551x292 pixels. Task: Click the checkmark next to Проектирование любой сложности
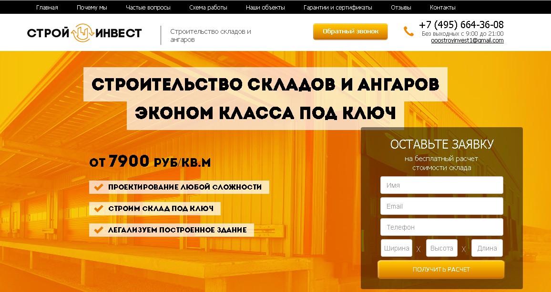point(99,187)
